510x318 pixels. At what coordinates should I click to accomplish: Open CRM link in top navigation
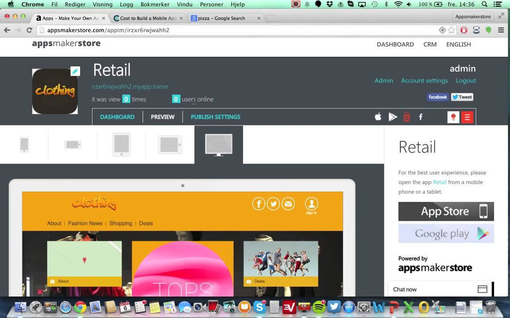(430, 45)
